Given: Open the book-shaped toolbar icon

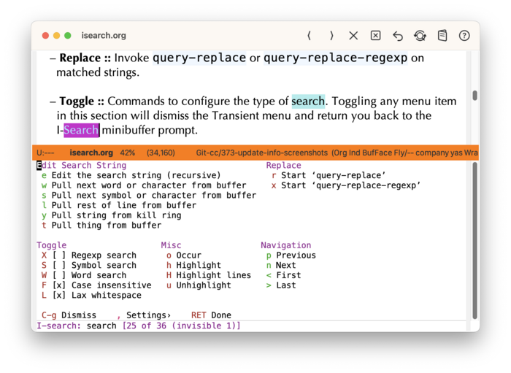Looking at the screenshot, I should (442, 36).
